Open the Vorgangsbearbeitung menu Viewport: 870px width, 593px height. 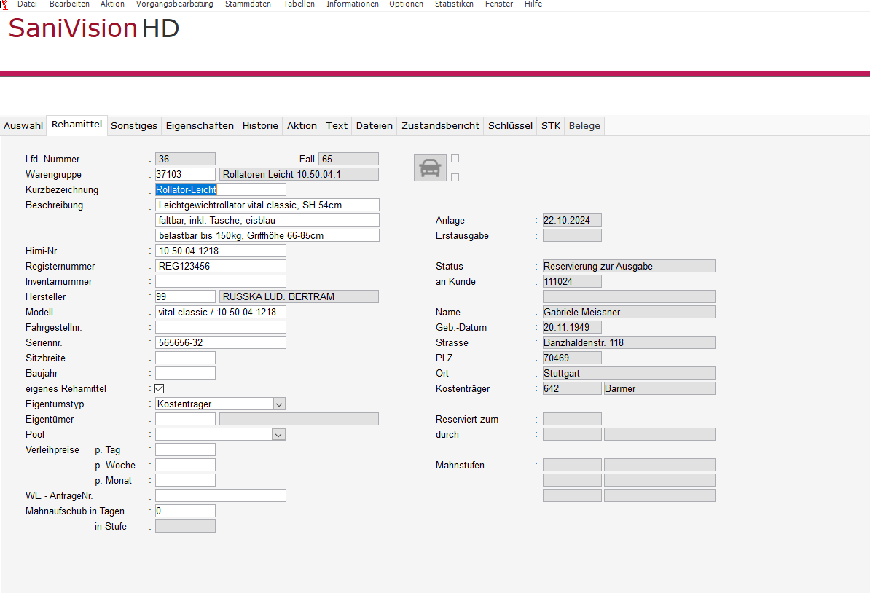[x=175, y=4]
